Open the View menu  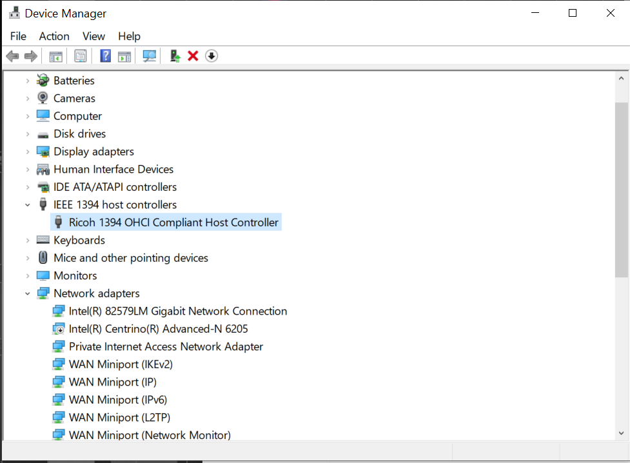click(x=94, y=36)
